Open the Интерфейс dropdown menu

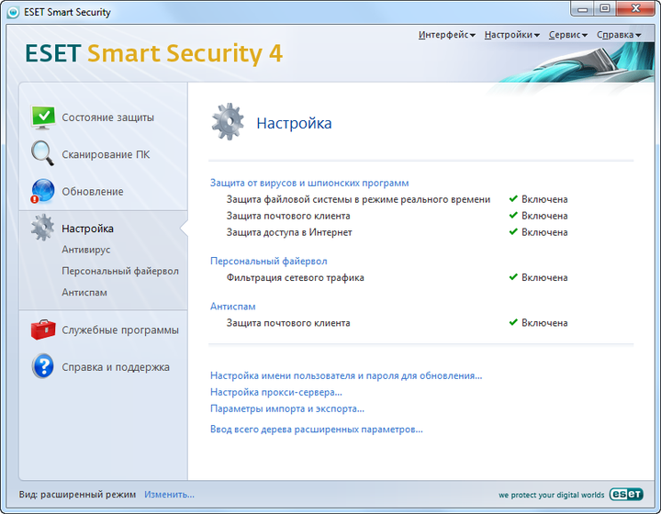(x=447, y=35)
